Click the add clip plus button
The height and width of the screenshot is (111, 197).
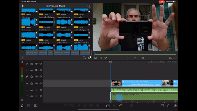point(121,106)
